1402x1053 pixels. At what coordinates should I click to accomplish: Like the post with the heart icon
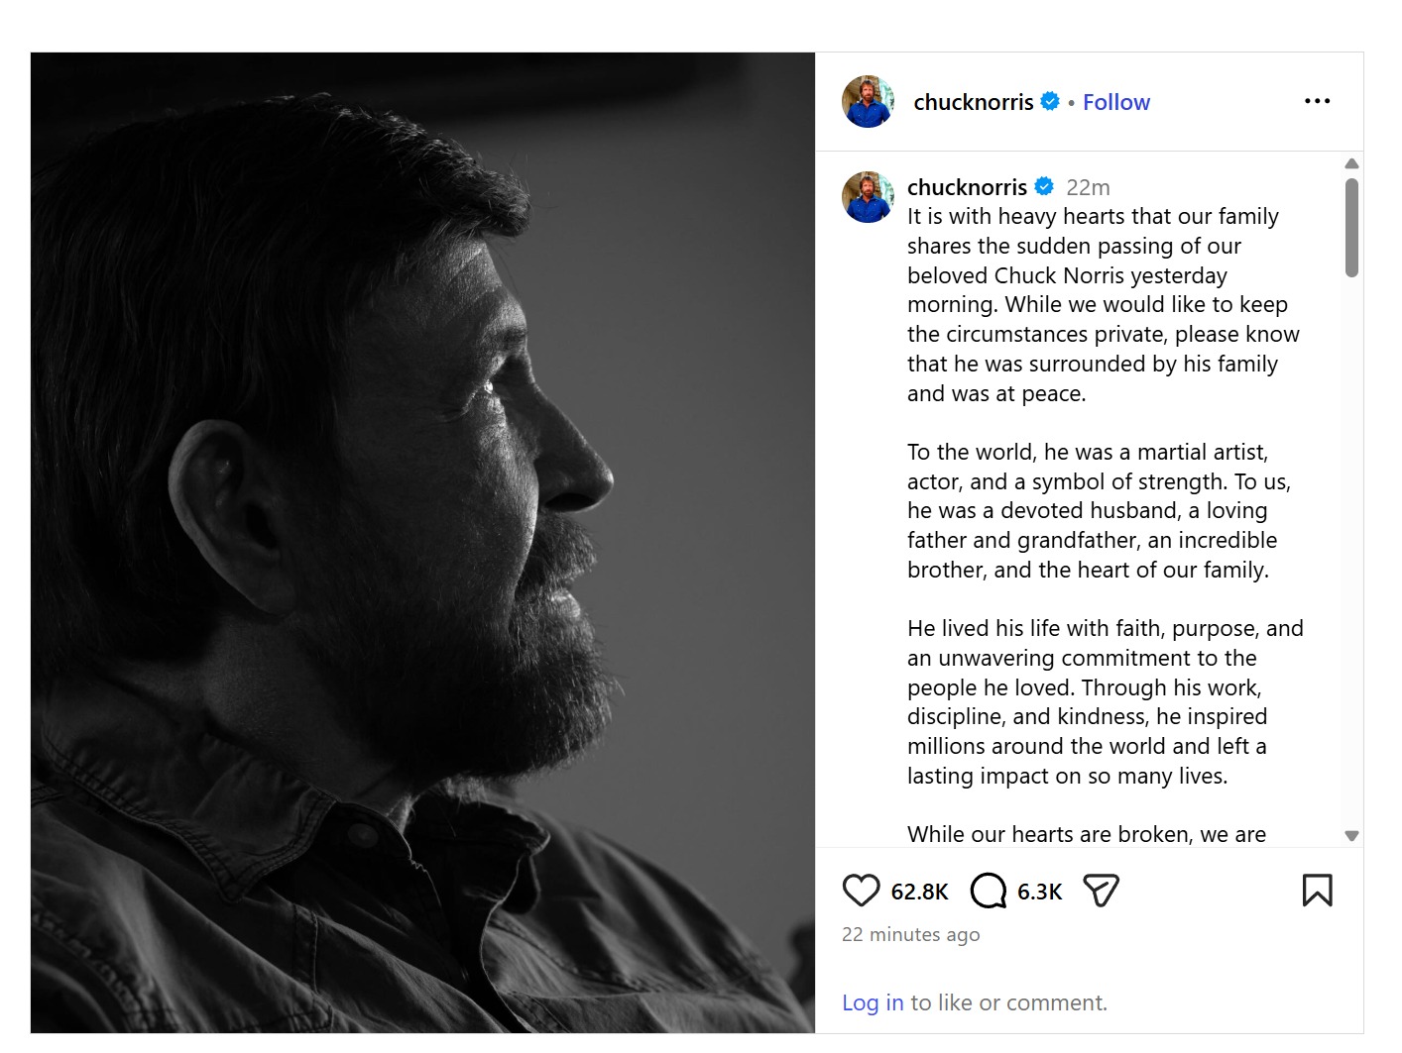861,891
